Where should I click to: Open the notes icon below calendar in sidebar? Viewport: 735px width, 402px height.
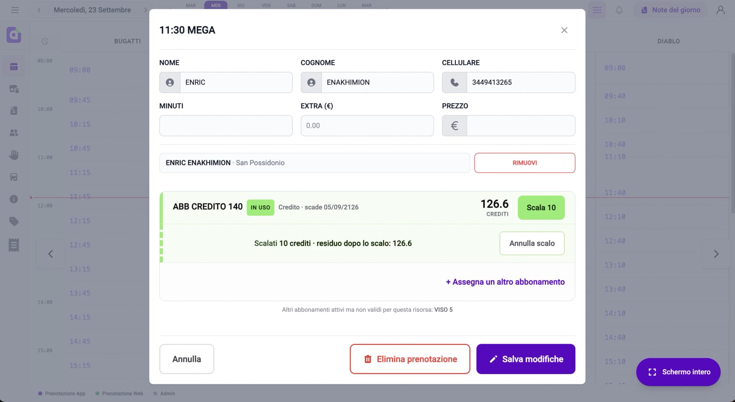pos(14,111)
